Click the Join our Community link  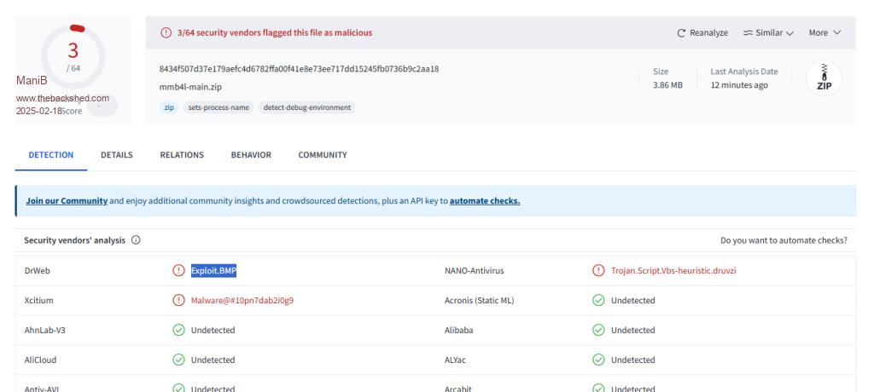coord(65,201)
